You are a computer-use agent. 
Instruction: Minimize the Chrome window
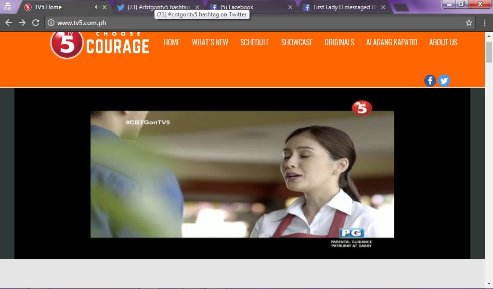449,4
